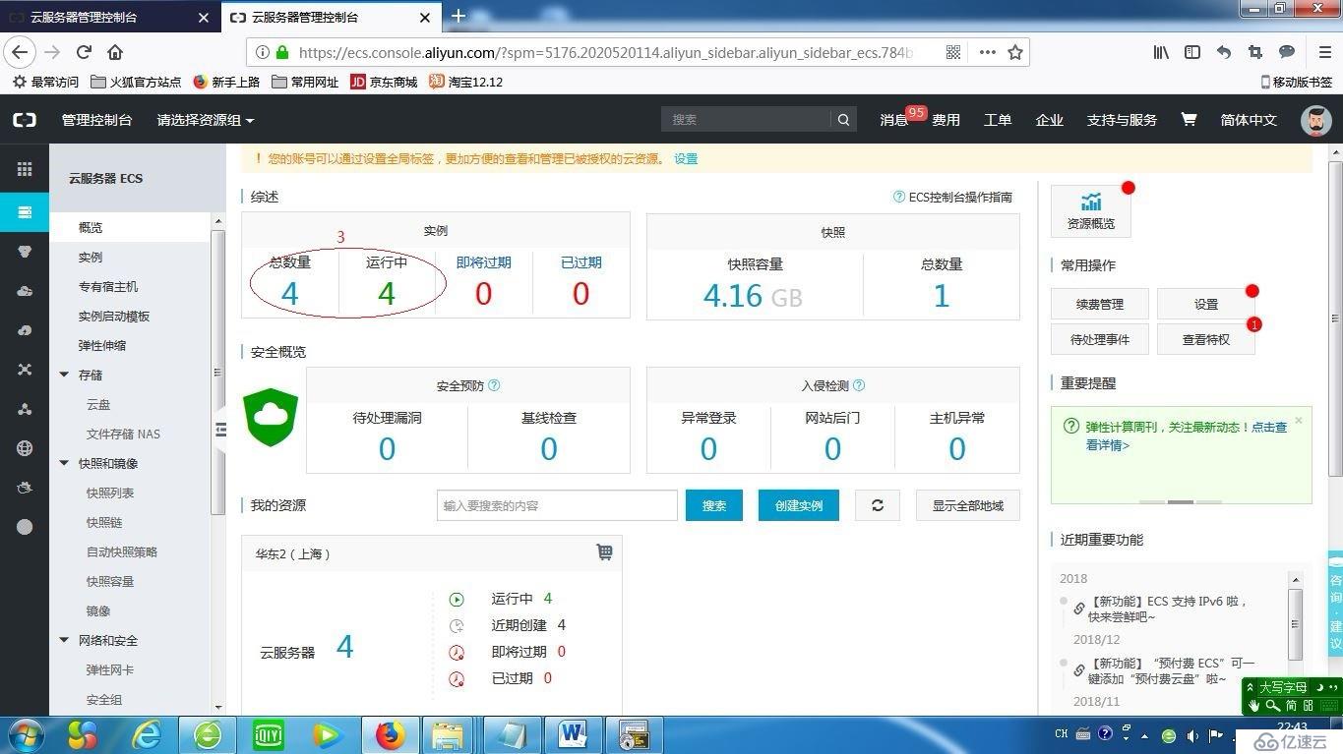The image size is (1343, 754).
Task: Open Firefox from the taskbar
Action: (x=390, y=734)
